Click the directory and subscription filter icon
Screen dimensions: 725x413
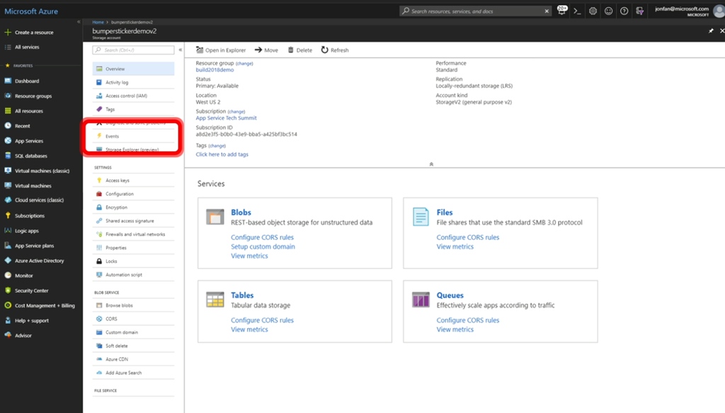(640, 11)
